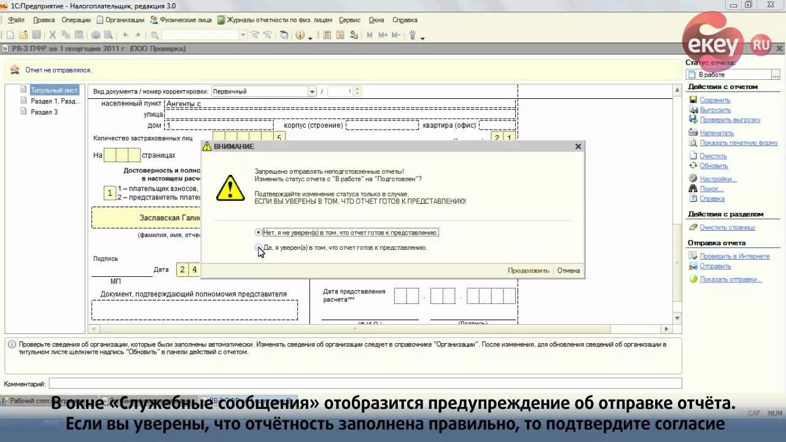786x442 pixels.
Task: Expand the arrow next to the wrench icon
Action: pyautogui.click(x=422, y=37)
